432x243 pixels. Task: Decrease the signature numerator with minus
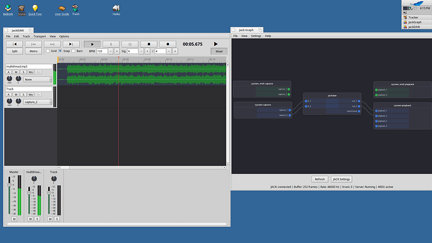pos(141,51)
